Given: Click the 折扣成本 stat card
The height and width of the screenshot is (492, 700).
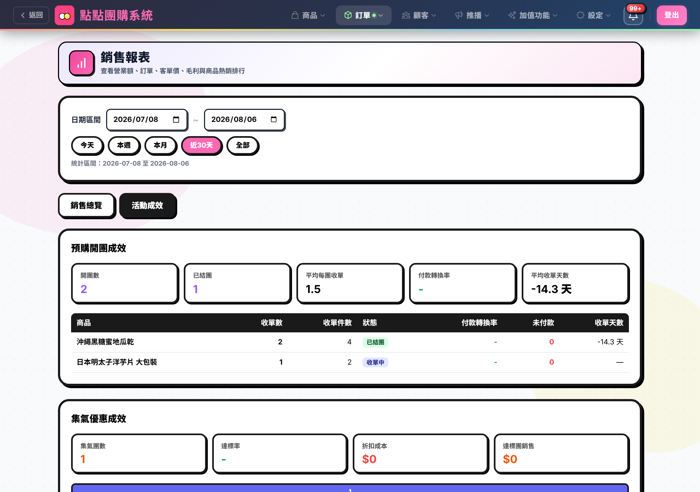Looking at the screenshot, I should (x=421, y=453).
